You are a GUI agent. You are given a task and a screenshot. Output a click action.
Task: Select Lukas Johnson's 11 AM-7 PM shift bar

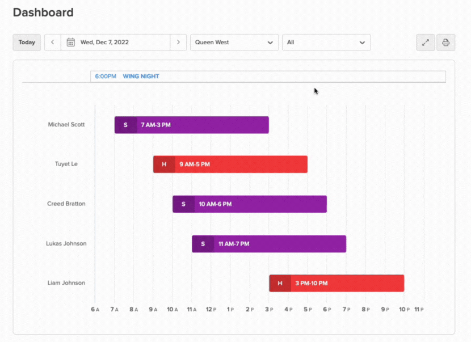pyautogui.click(x=279, y=244)
